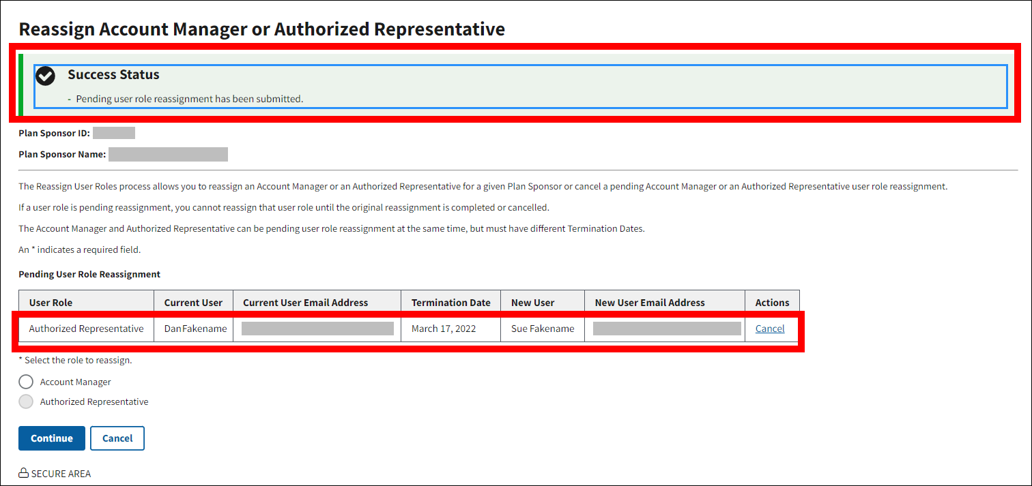The width and height of the screenshot is (1032, 486).
Task: Click the Secure Area lock icon
Action: click(x=23, y=474)
